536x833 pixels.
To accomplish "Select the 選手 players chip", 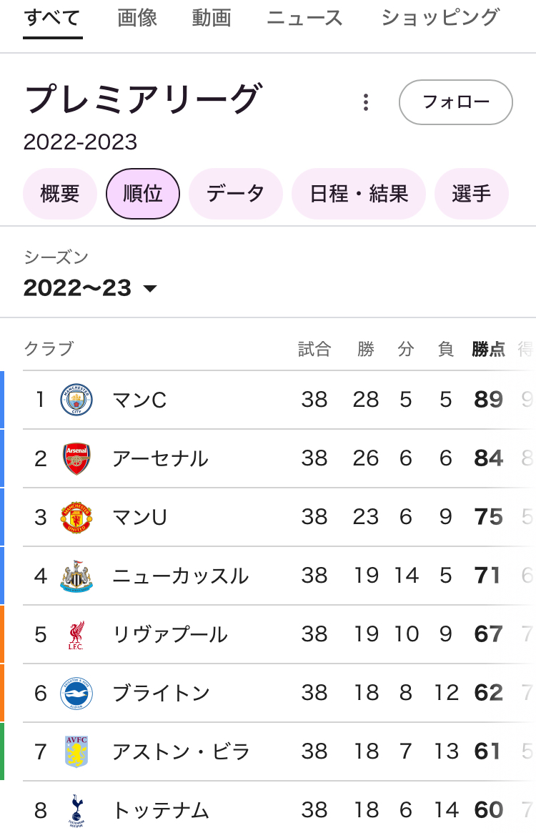I will 472,194.
